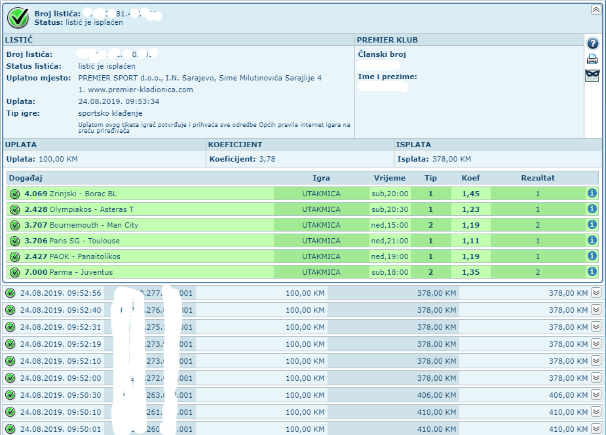Click status check icon for 09:52:56 ticket
The image size is (606, 435).
[10, 293]
